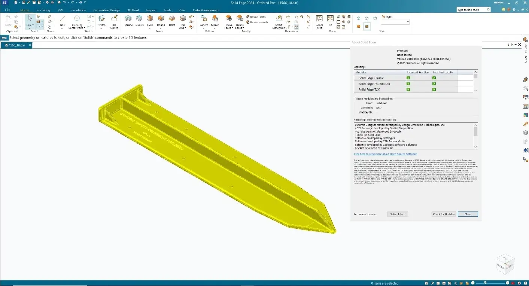Click the Delete Faces tool
This screenshot has height=286, width=529.
coord(240,21)
